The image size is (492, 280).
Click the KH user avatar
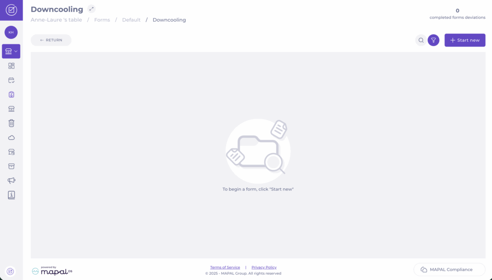coord(11,32)
